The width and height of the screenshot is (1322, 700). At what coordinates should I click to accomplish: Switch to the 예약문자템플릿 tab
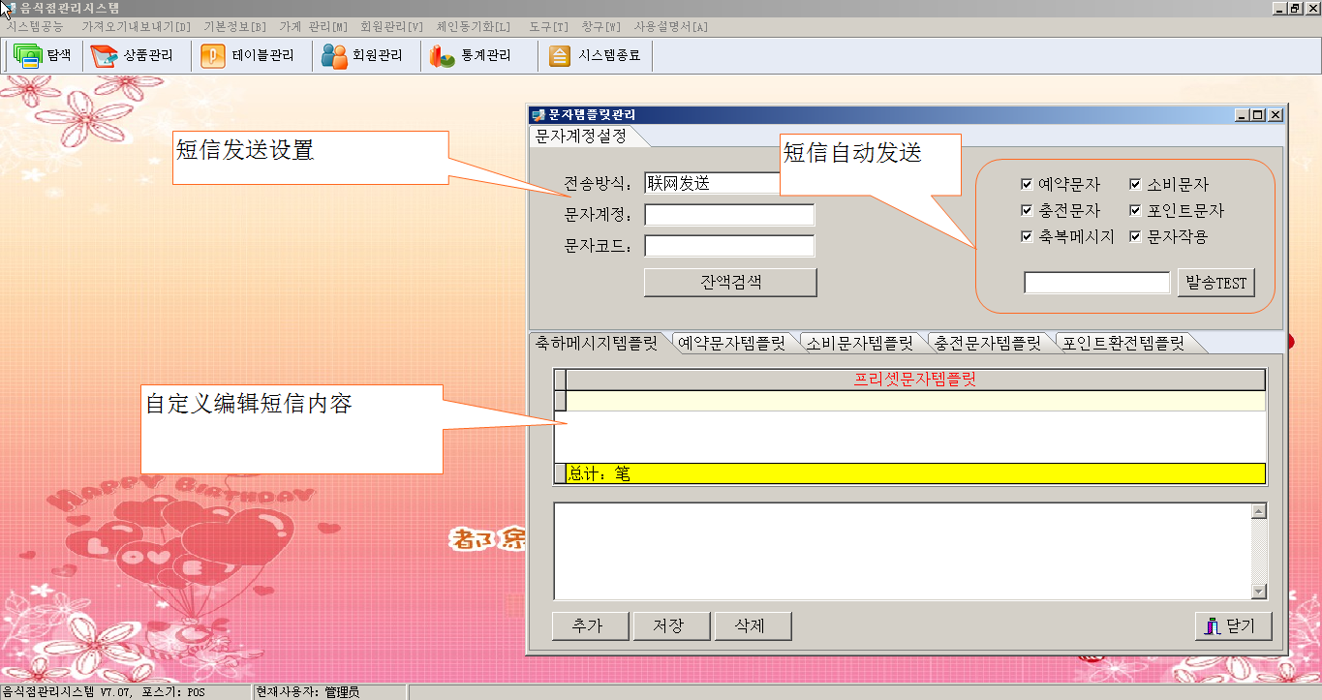pyautogui.click(x=731, y=343)
